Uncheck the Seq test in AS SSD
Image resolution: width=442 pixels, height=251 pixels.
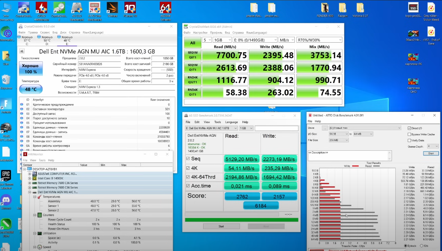pos(188,159)
